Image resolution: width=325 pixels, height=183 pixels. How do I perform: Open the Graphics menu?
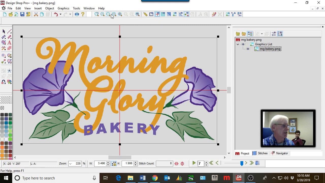tap(63, 8)
